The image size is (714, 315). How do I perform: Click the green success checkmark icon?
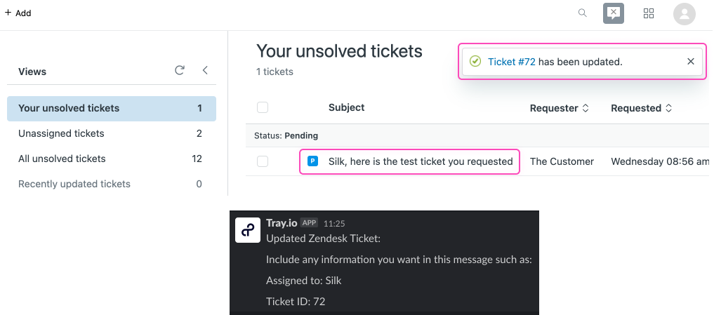(x=475, y=62)
